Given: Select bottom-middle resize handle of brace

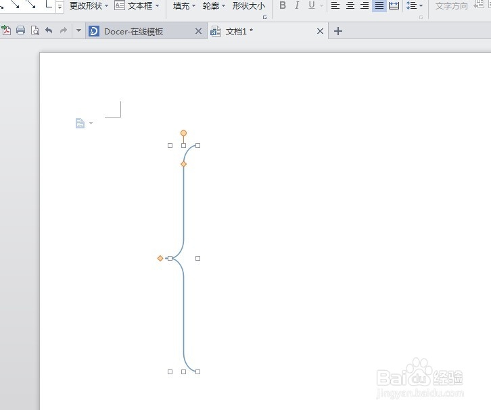Looking at the screenshot, I should click(x=183, y=372).
